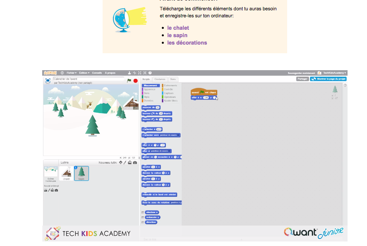This screenshot has height=246, width=367.
Task: Switch the stage to full screen mode
Action: coord(48,81)
